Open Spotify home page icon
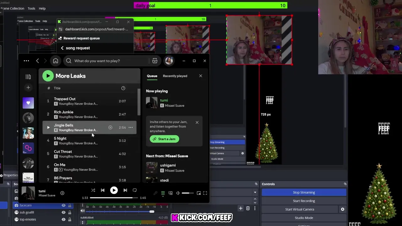 [56, 61]
